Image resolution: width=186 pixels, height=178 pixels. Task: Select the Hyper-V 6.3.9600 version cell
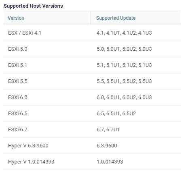click(28, 146)
